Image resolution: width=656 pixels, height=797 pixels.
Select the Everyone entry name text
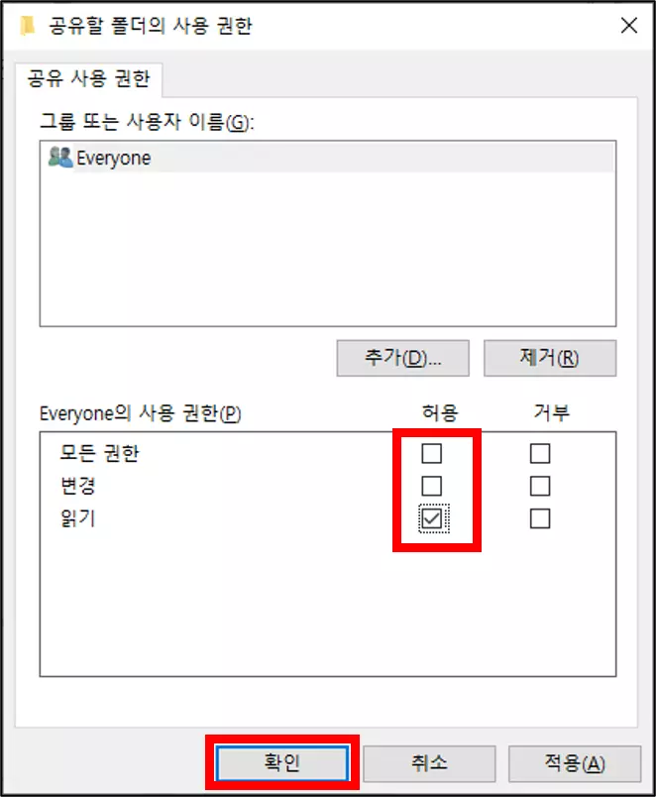(x=113, y=158)
